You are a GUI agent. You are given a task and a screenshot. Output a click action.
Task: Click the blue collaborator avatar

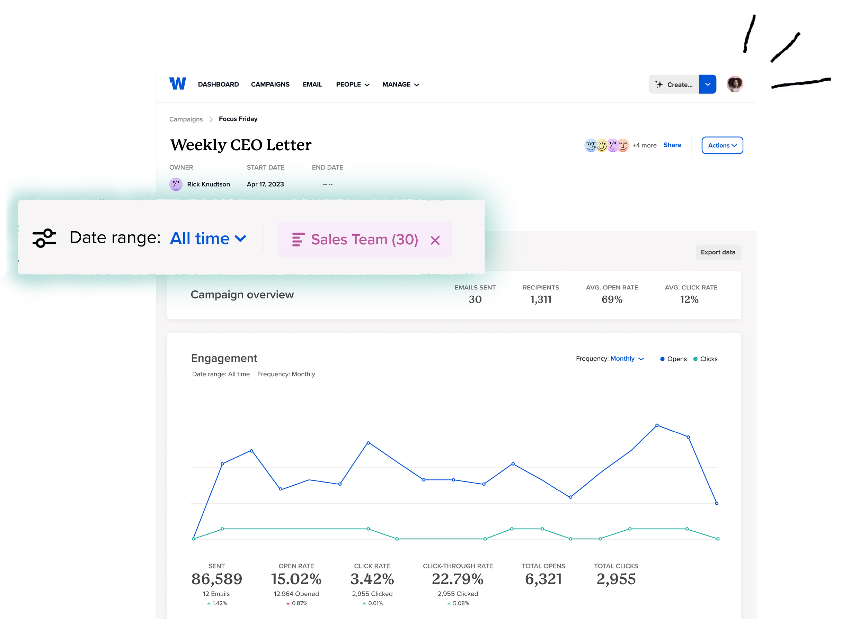tap(591, 145)
